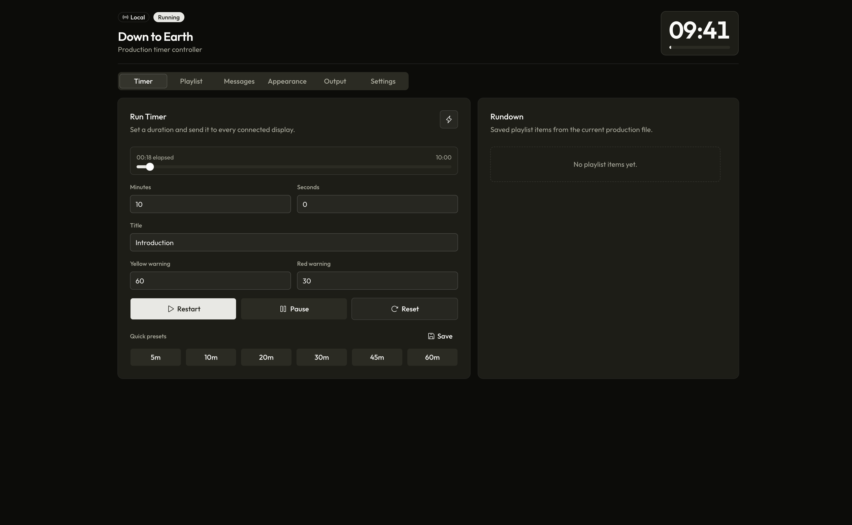Screen dimensions: 852x525
Task: Open the Settings tab
Action: click(383, 81)
